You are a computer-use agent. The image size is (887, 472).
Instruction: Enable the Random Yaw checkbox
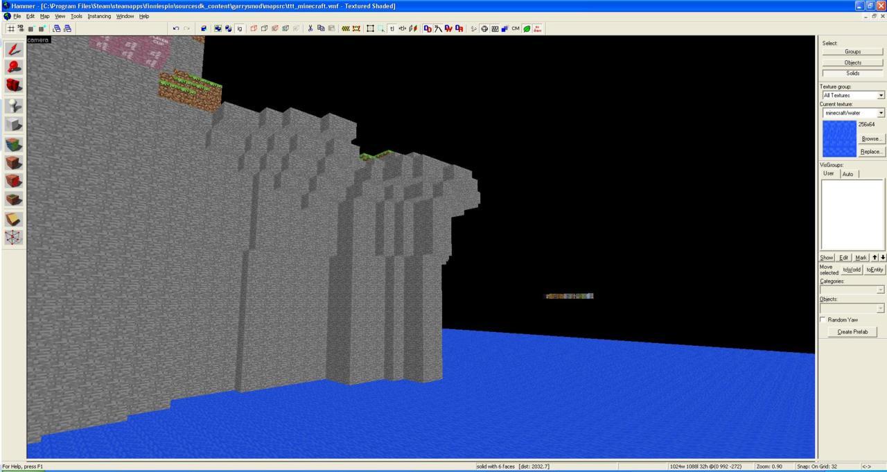click(823, 320)
